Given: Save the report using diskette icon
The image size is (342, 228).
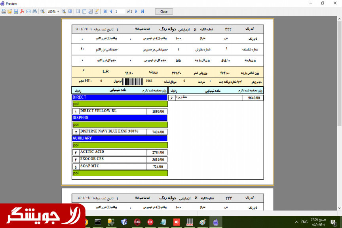Looking at the screenshot, I should click(16, 11).
